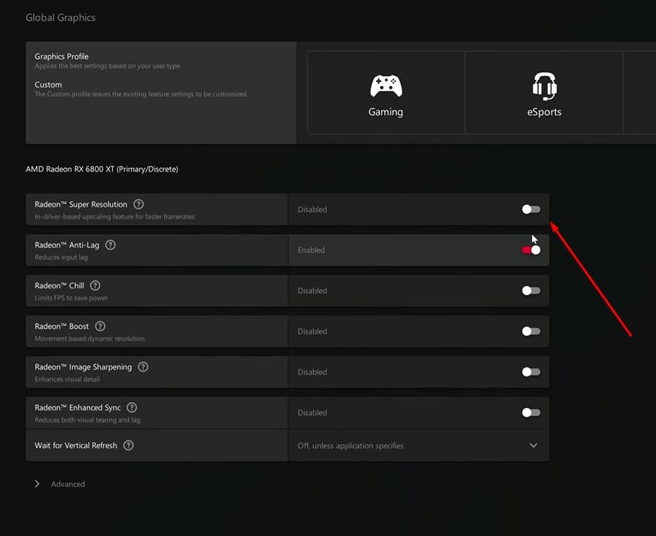
Task: Open help for Radeon Anti-Lag
Action: (110, 244)
